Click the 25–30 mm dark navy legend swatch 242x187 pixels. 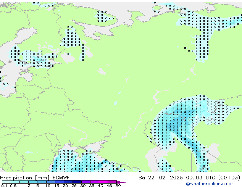77,182
